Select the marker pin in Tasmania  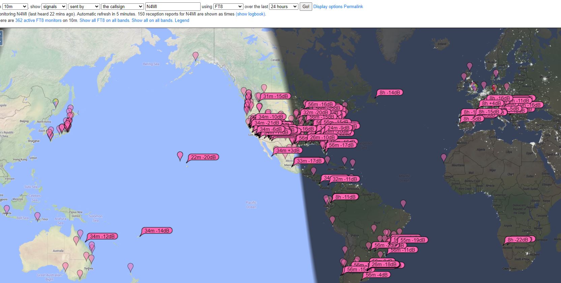point(80,274)
